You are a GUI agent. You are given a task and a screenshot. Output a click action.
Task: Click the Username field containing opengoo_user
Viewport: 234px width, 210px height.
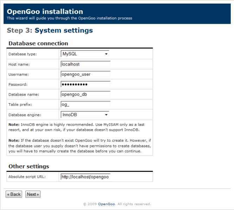tap(86, 74)
